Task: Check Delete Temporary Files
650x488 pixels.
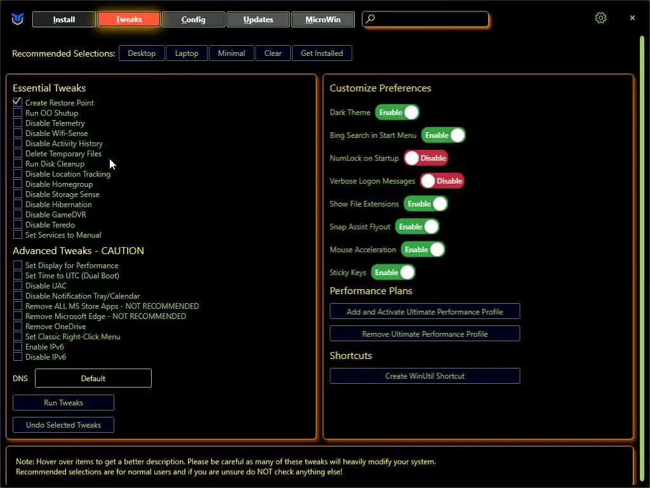Action: coord(17,153)
